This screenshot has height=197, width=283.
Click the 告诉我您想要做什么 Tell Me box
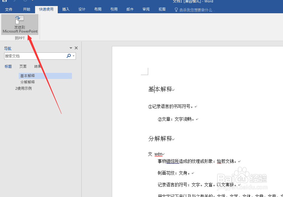(x=197, y=9)
